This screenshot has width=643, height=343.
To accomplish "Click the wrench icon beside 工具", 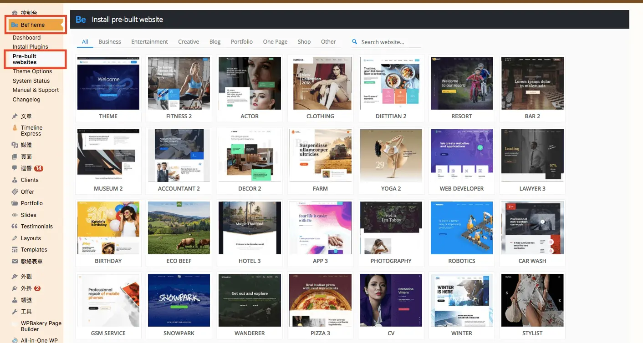I will pos(15,312).
